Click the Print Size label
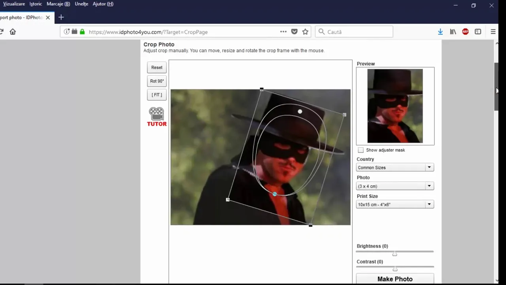 click(x=367, y=196)
